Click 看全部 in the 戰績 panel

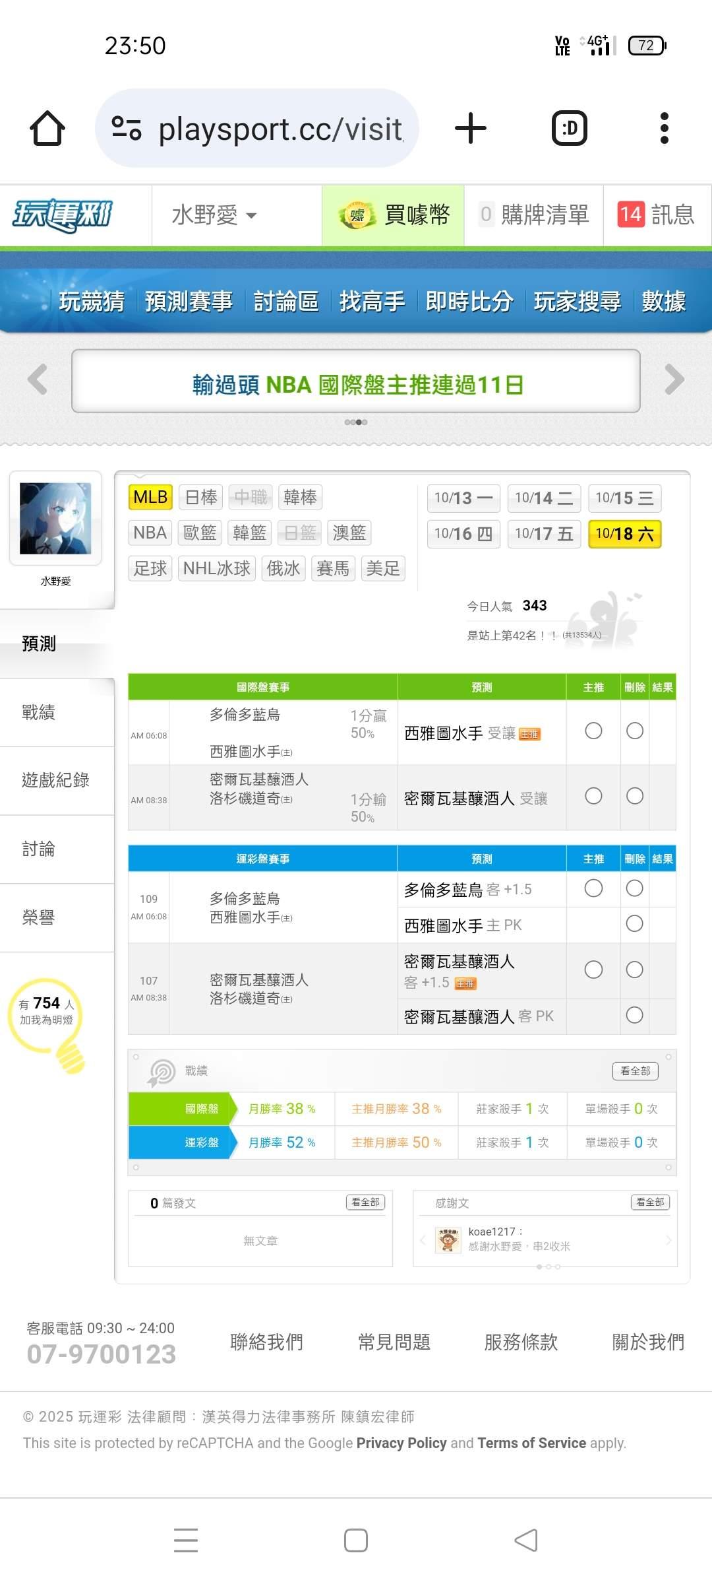[636, 1071]
